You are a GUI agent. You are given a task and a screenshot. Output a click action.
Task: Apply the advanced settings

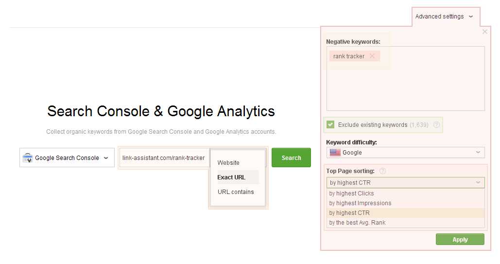pos(460,239)
